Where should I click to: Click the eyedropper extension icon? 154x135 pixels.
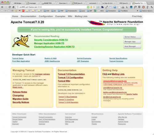point(107,7)
